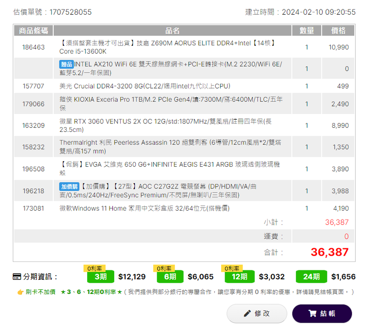Viewport: 368px width, 326px height.
Task: Select the 6期 installment badge
Action: click(x=170, y=277)
